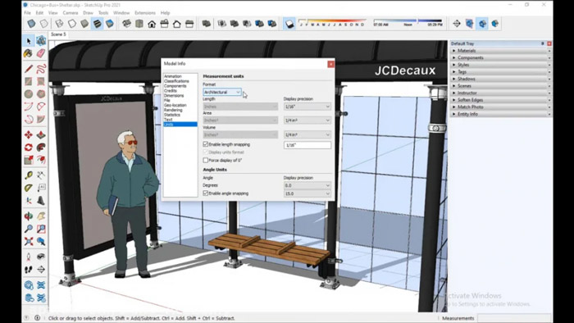
Task: Select the Tape Measure tool
Action: (x=29, y=175)
